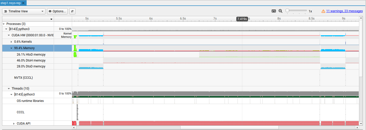Viewport: 366px width, 130px height.
Task: Collapse the CUDA HW row
Action: click(x=9, y=35)
